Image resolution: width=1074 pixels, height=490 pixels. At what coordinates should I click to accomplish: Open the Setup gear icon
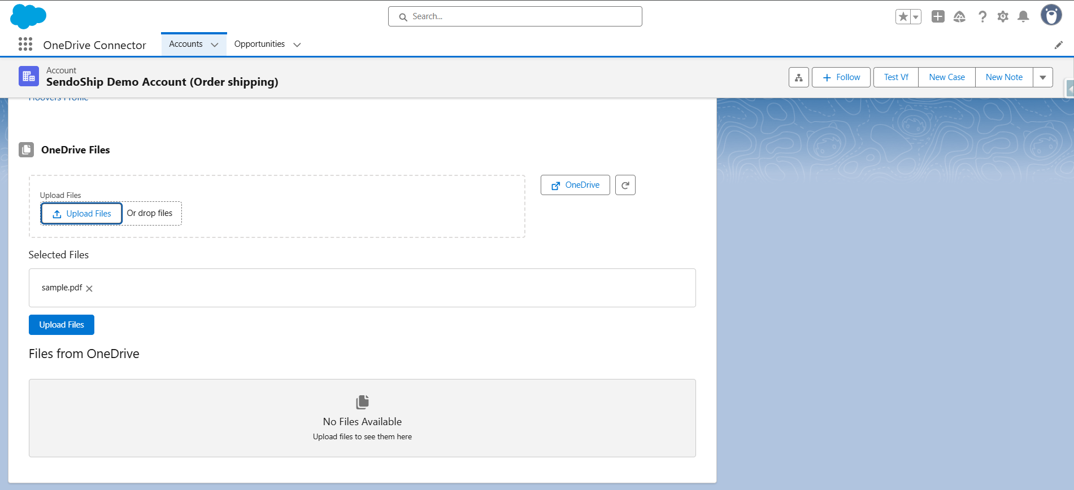tap(1003, 17)
